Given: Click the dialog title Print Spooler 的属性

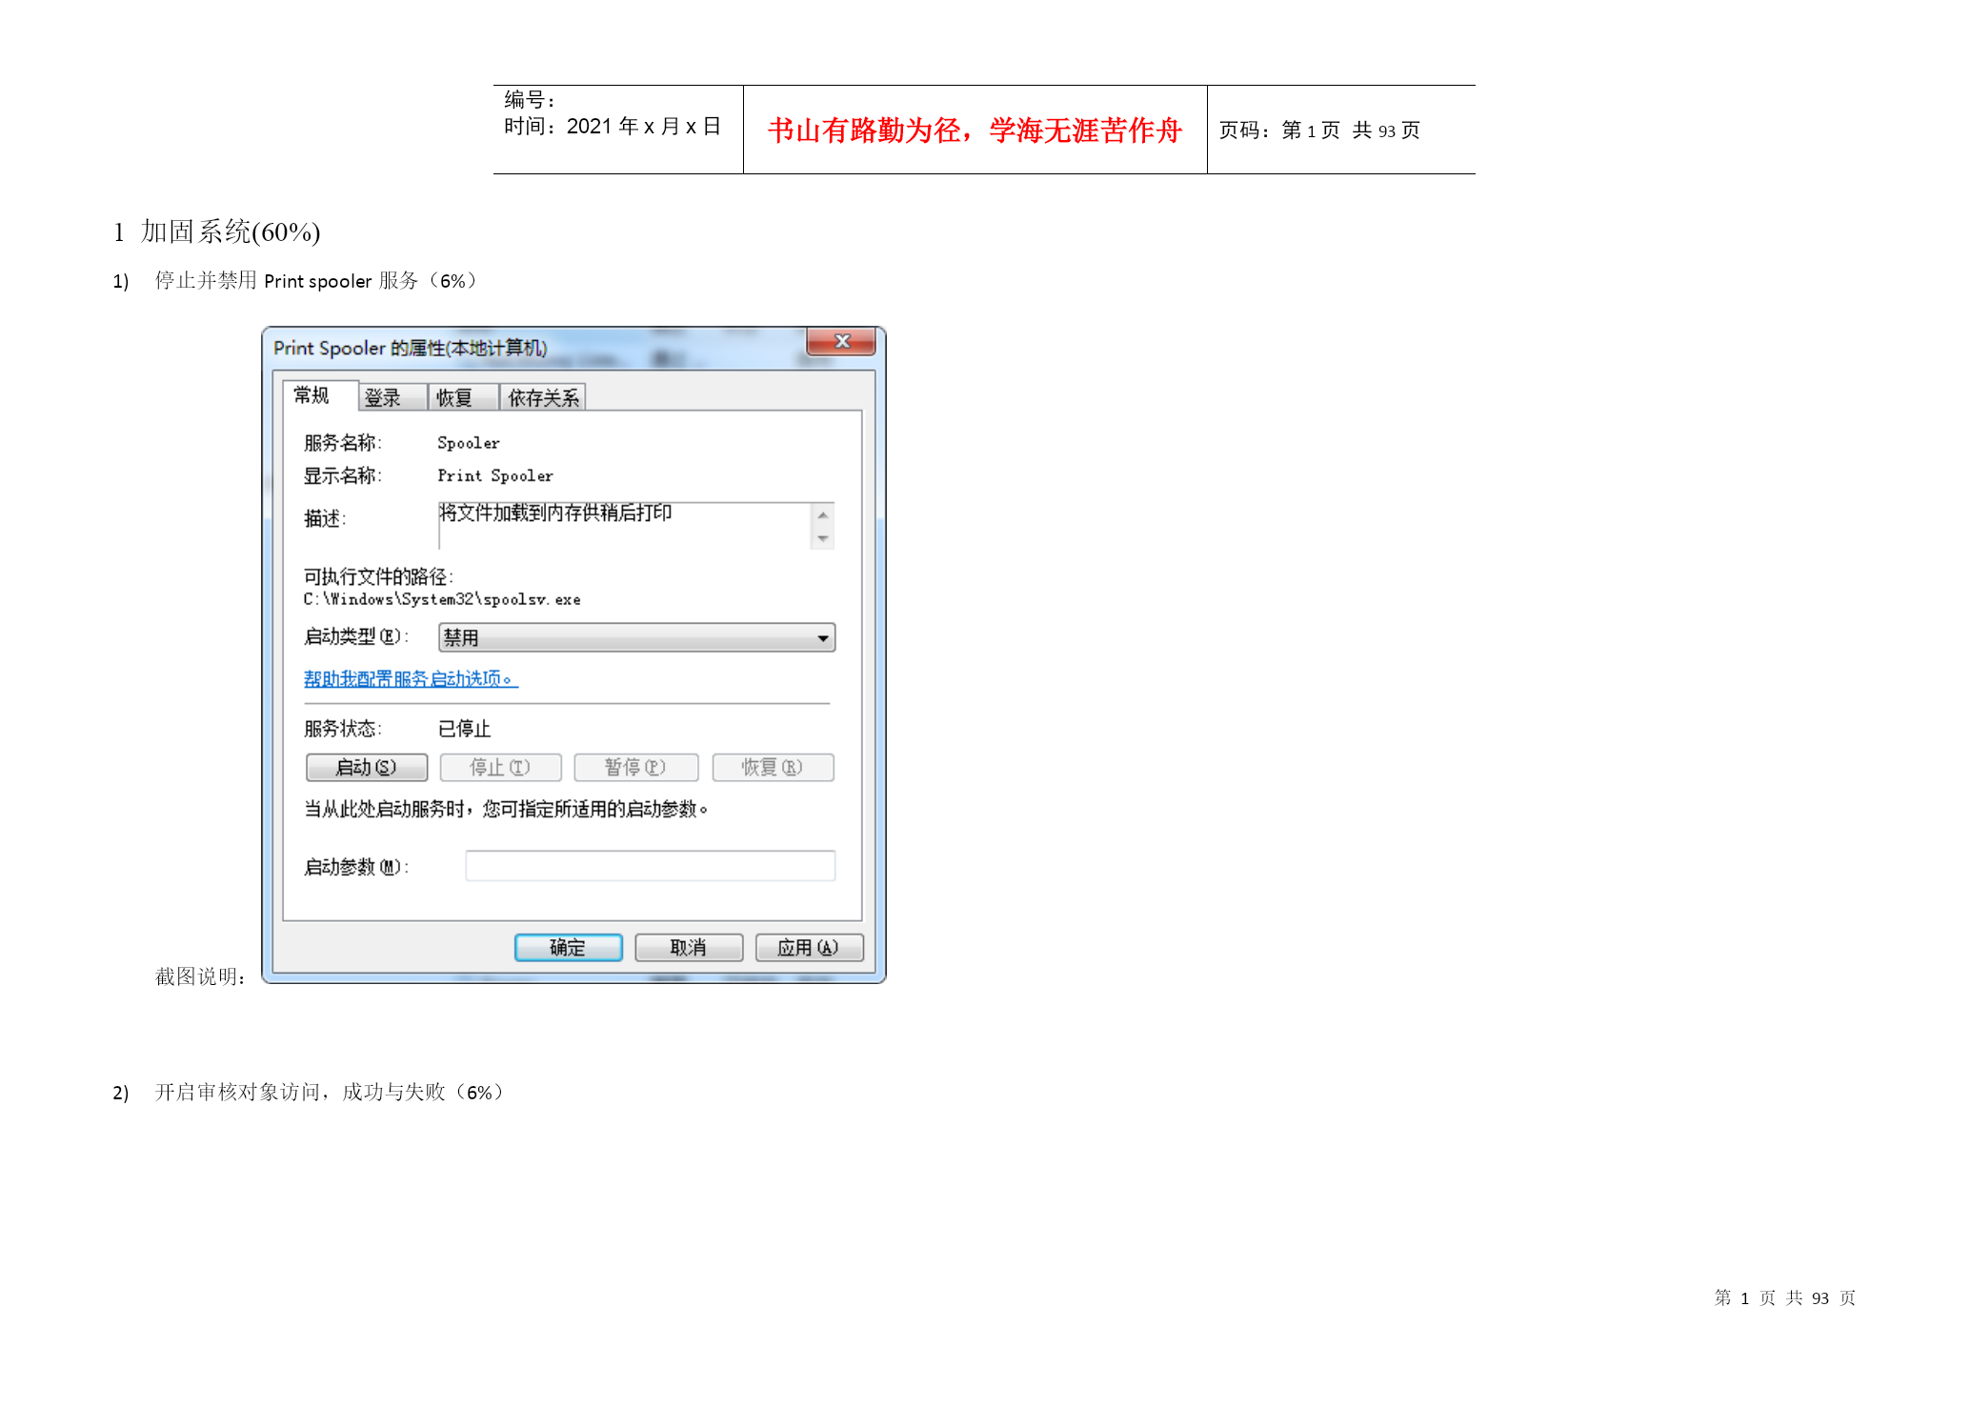Looking at the screenshot, I should [411, 348].
